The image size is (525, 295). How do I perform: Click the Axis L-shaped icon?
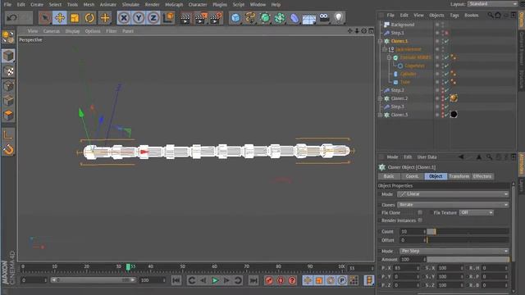pyautogui.click(x=8, y=134)
